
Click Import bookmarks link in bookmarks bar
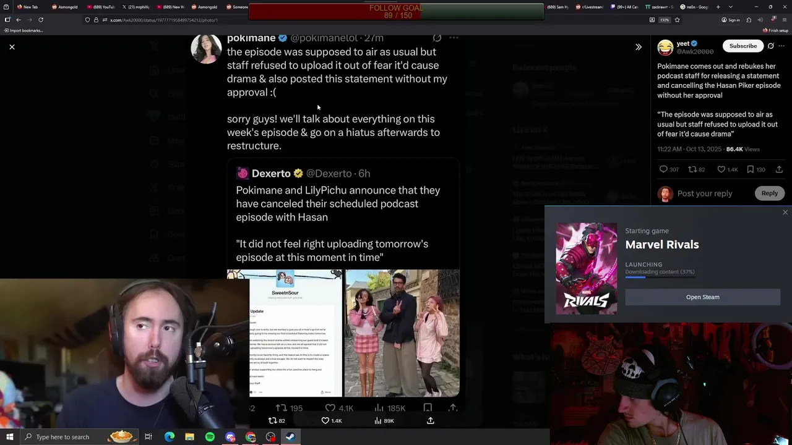[x=23, y=30]
